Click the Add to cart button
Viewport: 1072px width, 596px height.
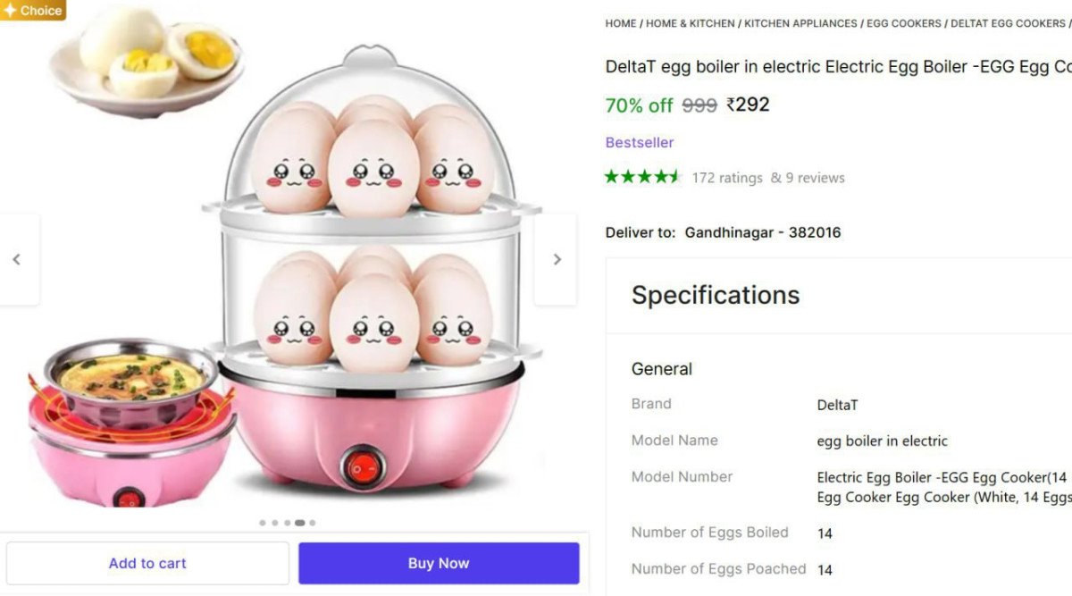pyautogui.click(x=147, y=563)
